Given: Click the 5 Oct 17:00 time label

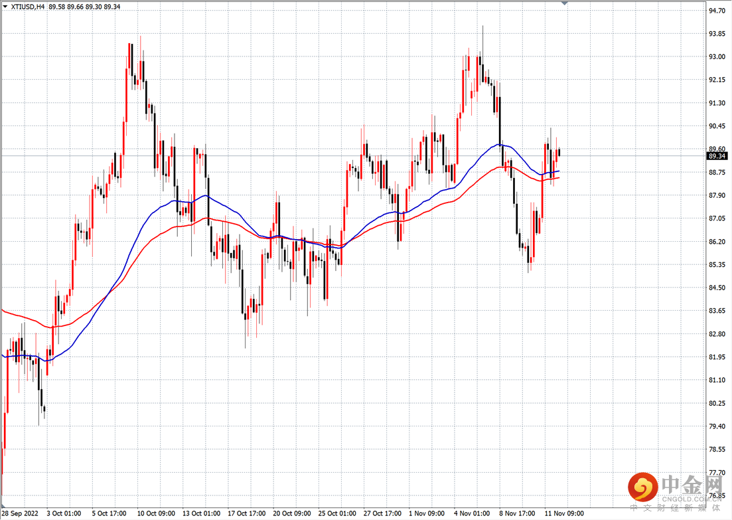Looking at the screenshot, I should (109, 513).
